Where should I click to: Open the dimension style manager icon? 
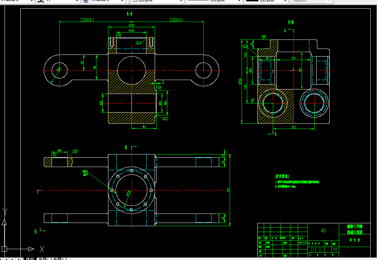40,1
